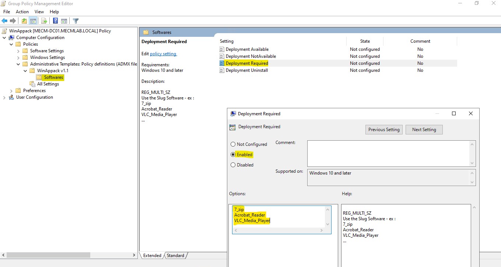Select the Not Configured radio button
This screenshot has width=501, height=267.
(x=232, y=144)
